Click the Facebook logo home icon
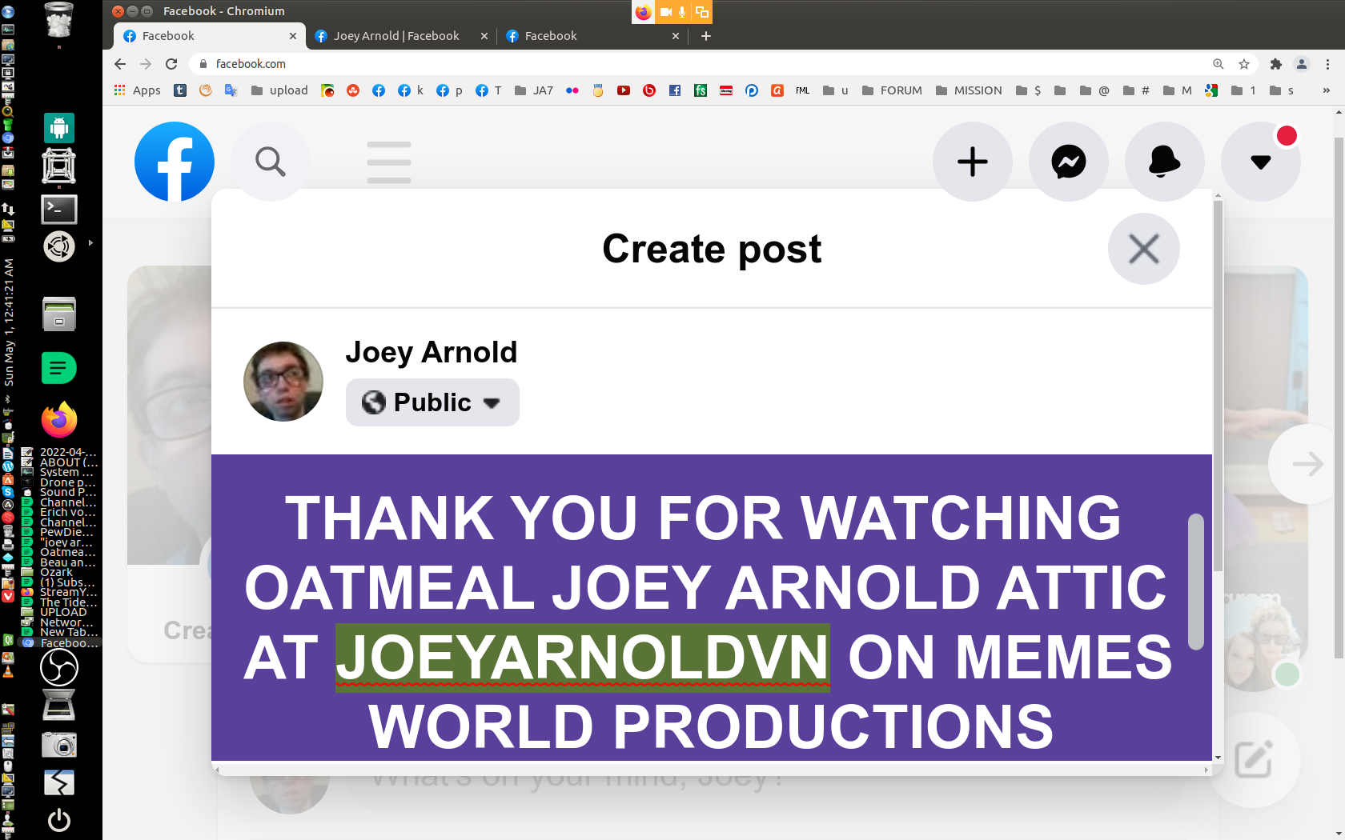Image resolution: width=1345 pixels, height=840 pixels. point(175,162)
